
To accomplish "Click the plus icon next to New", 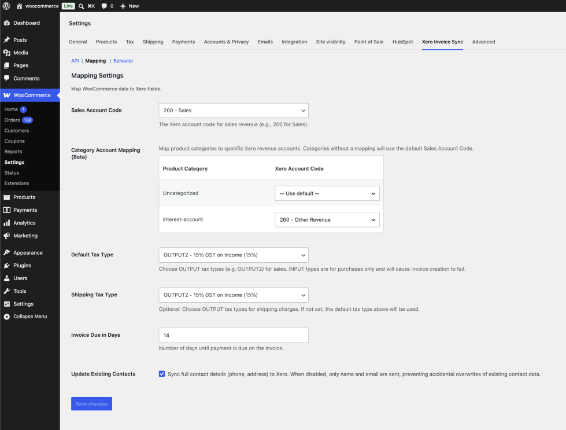I will click(x=123, y=6).
